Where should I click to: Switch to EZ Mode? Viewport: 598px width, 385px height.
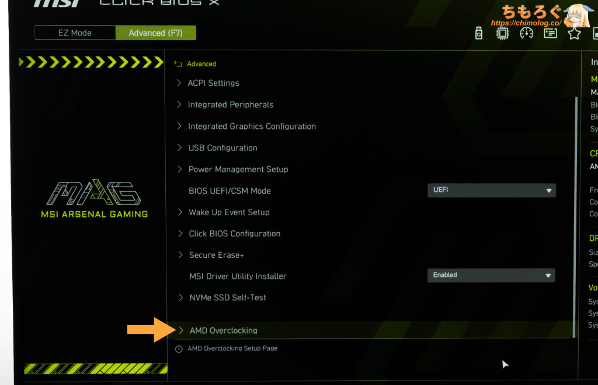[x=75, y=33]
